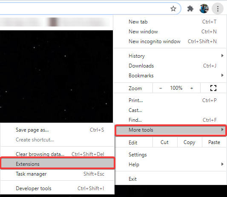
Task: Click the 100% zoom level value
Action: click(176, 88)
